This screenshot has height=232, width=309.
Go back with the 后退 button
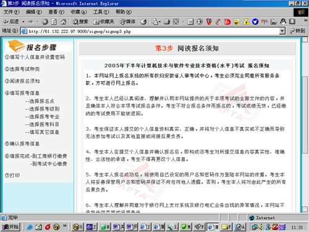coord(11,22)
